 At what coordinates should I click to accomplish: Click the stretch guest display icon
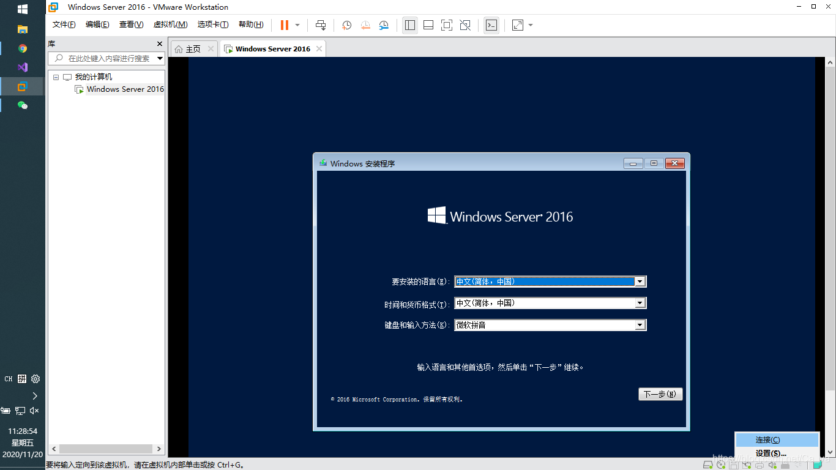[518, 25]
